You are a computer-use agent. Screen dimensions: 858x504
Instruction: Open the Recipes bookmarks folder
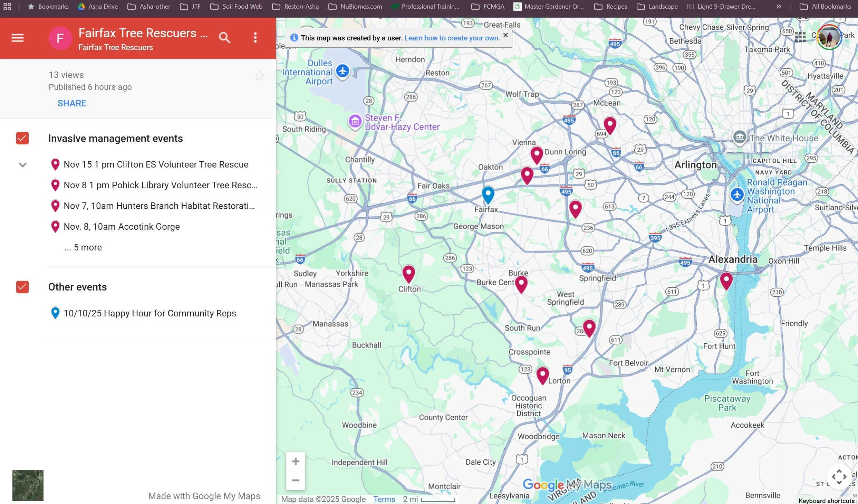coord(610,7)
